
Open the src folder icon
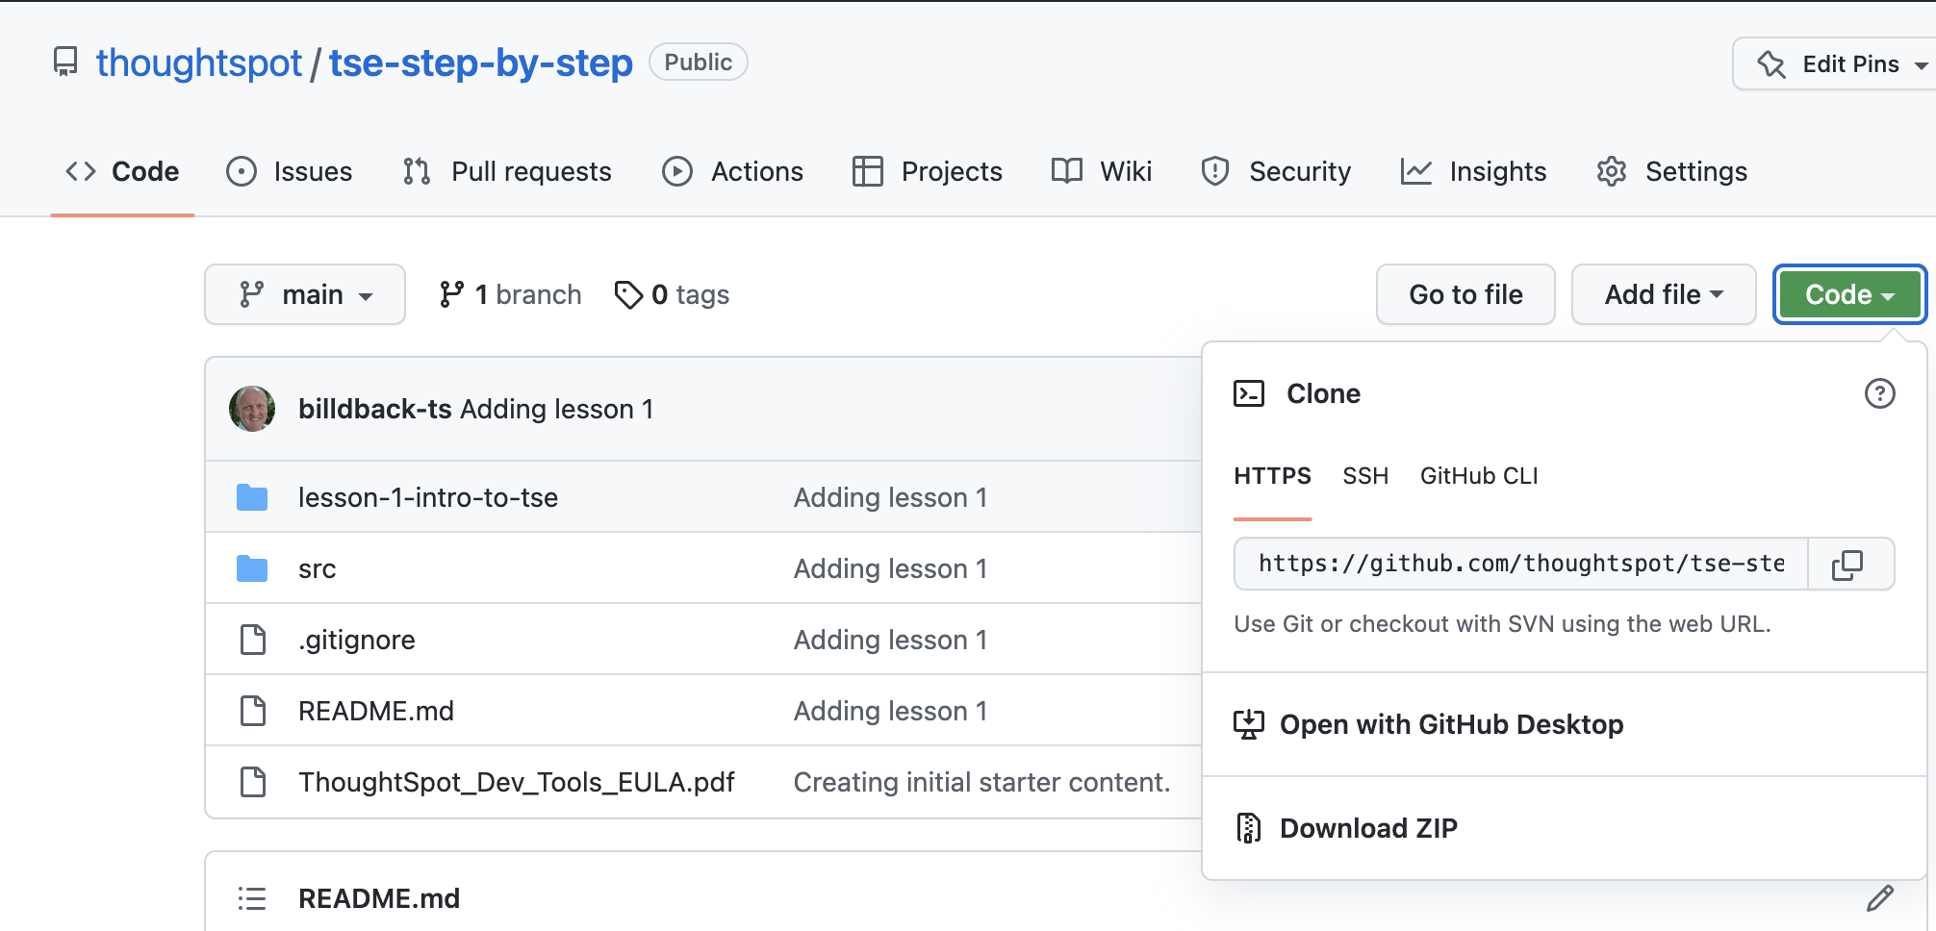[x=252, y=567]
